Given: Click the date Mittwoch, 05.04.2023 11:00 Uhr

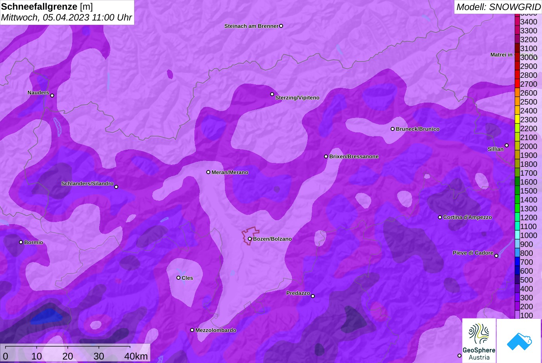Looking at the screenshot, I should coord(67,17).
